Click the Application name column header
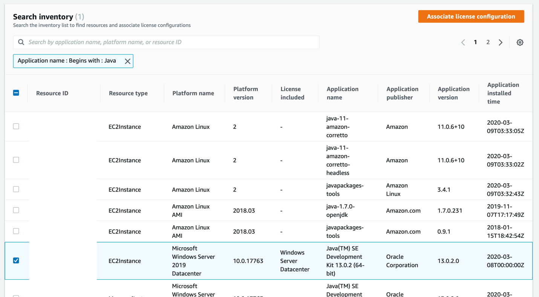539x297 pixels. [x=342, y=93]
